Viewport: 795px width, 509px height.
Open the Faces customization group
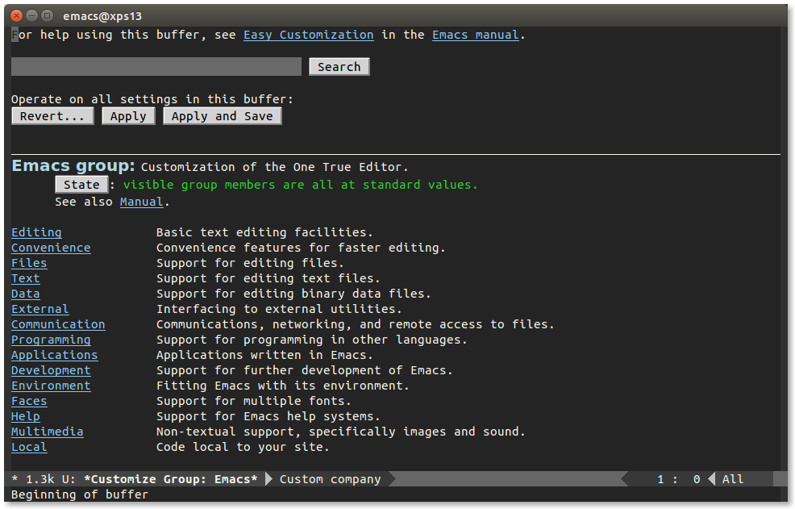coord(29,401)
